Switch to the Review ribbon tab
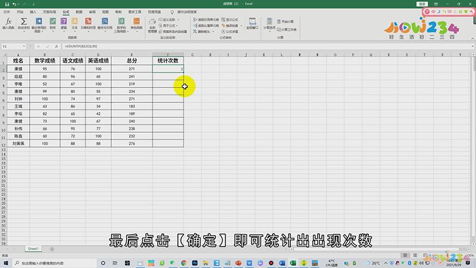This screenshot has height=268, width=476. (x=92, y=12)
